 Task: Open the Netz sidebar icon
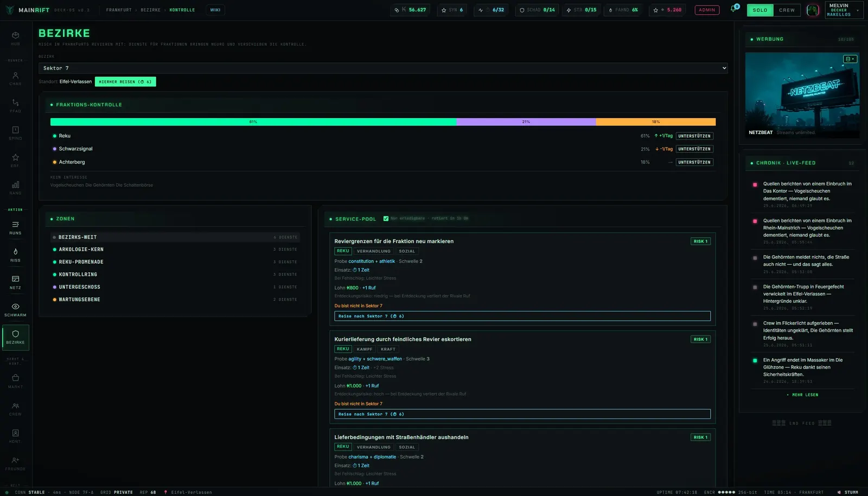click(x=15, y=282)
